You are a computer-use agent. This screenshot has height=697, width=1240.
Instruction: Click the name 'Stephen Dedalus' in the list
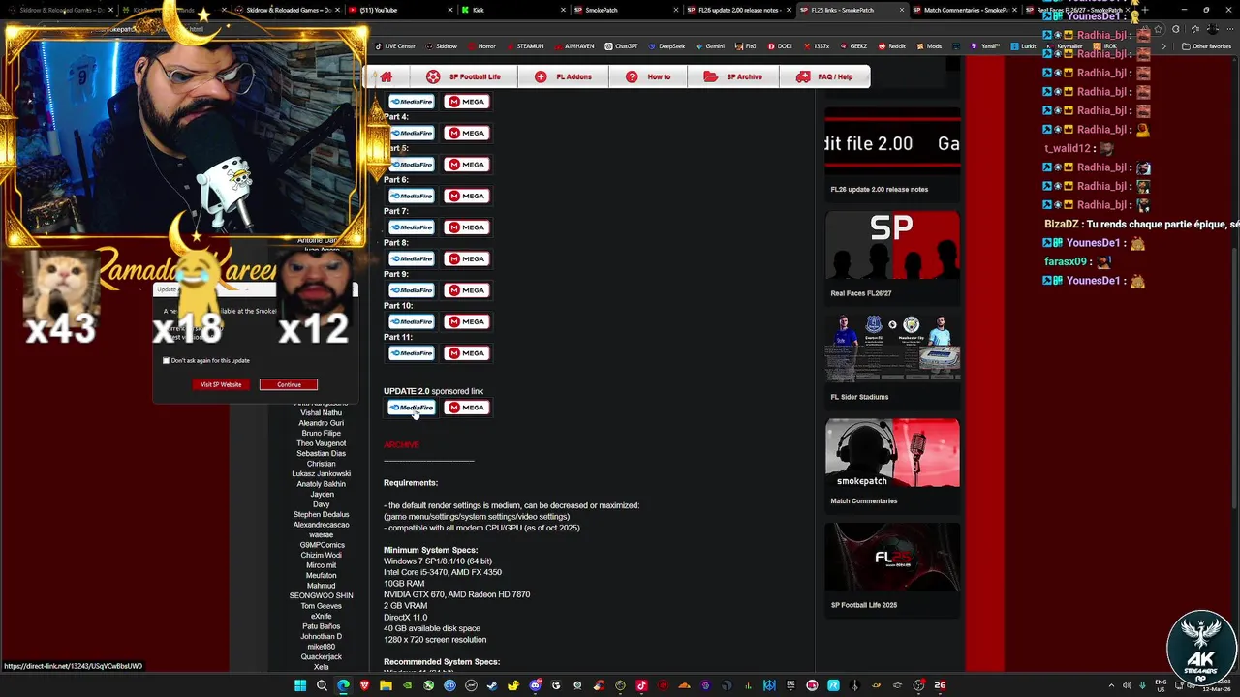coord(321,514)
